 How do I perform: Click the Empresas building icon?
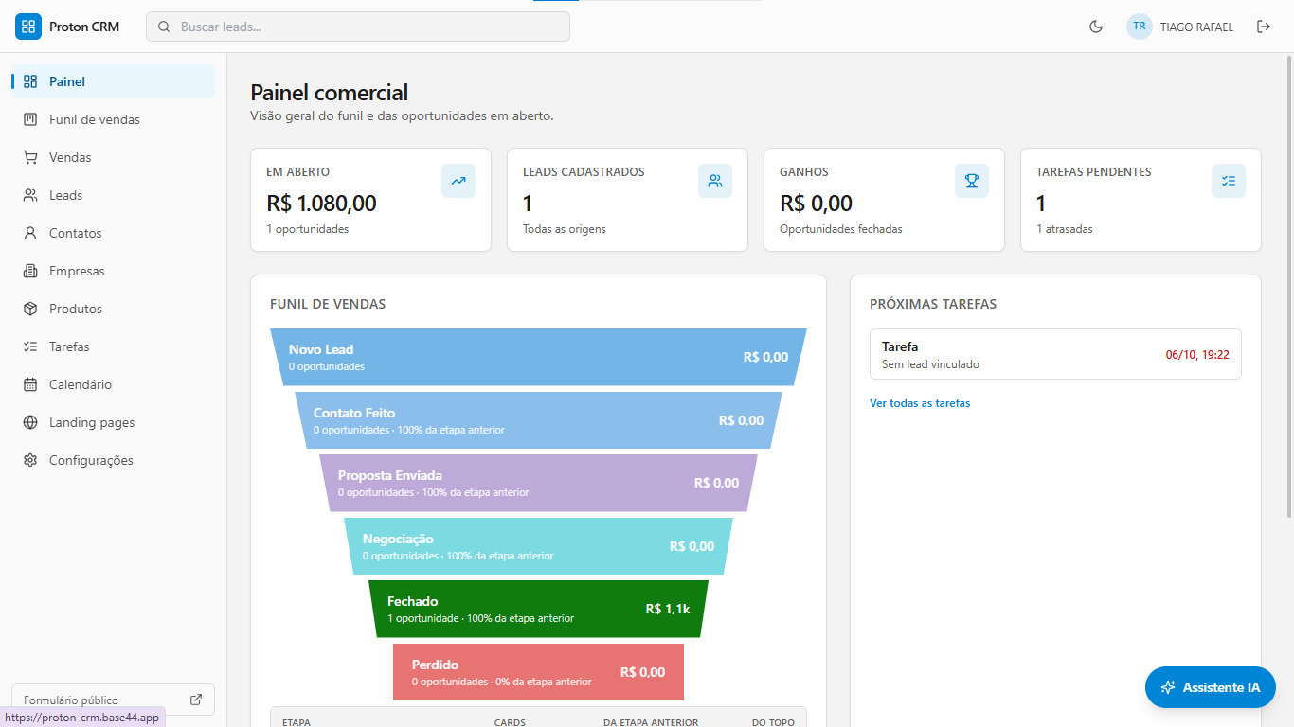coord(30,271)
